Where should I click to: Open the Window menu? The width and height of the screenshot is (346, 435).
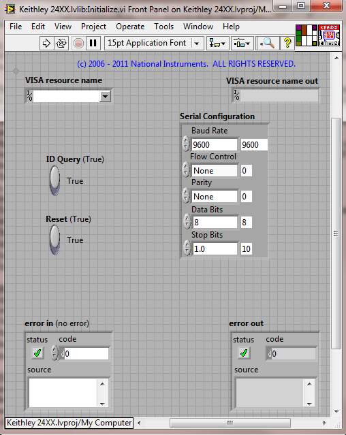[198, 27]
